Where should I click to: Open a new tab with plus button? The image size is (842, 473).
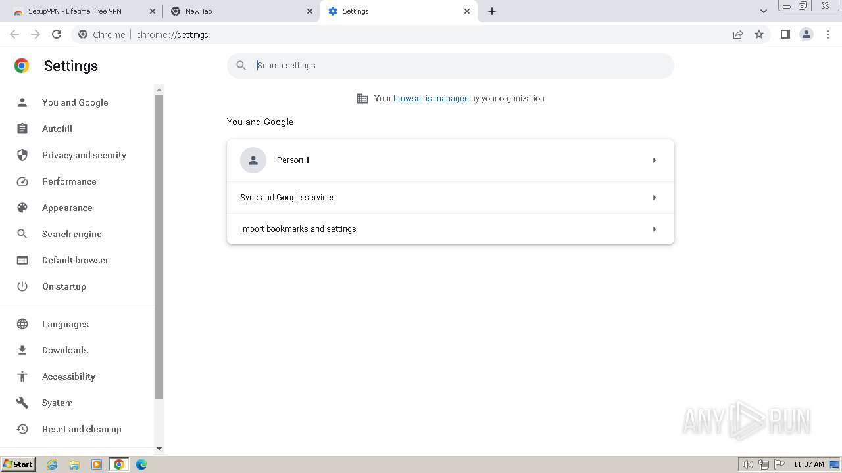pos(492,11)
